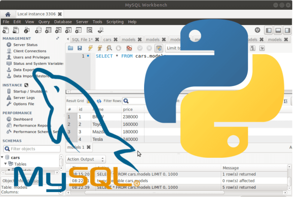Create a new SQL tab icon

click(x=6, y=30)
